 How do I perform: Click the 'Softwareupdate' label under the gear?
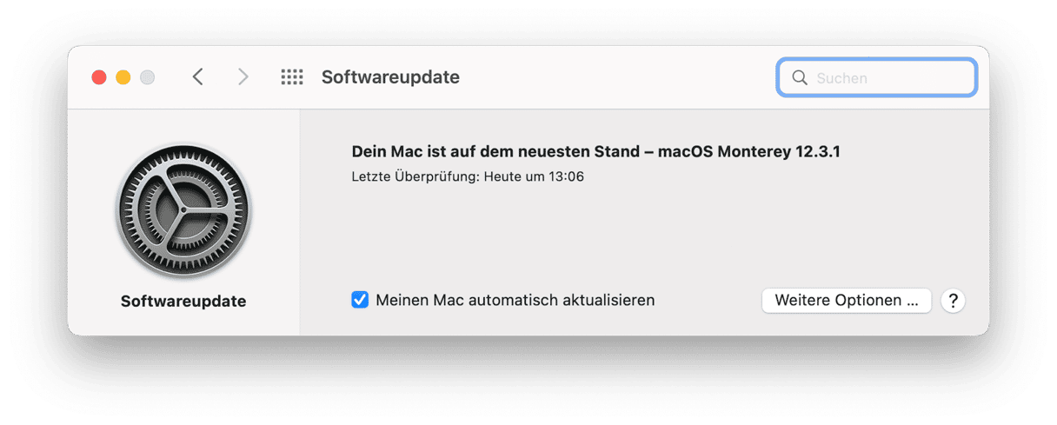pyautogui.click(x=183, y=302)
